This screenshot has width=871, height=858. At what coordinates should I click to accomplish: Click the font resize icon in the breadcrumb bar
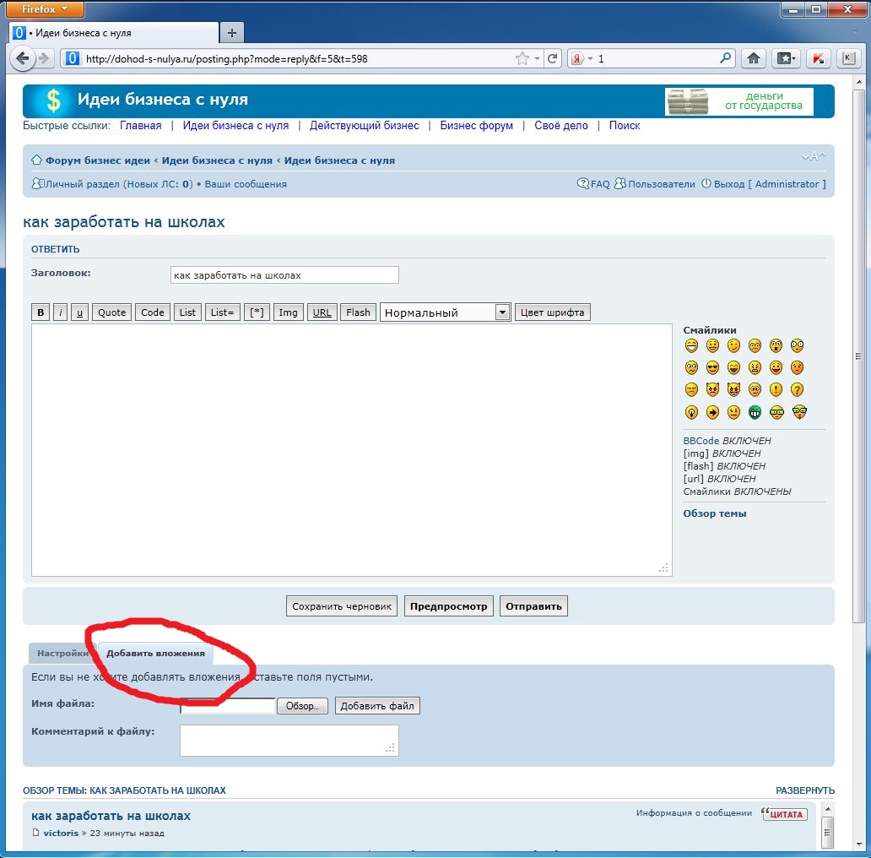[813, 157]
